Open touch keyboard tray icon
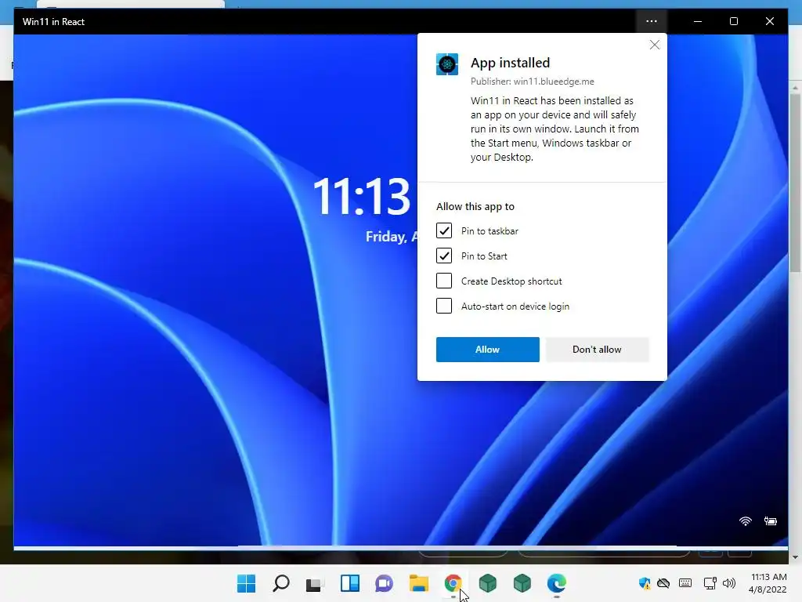Image resolution: width=802 pixels, height=602 pixels. tap(685, 583)
